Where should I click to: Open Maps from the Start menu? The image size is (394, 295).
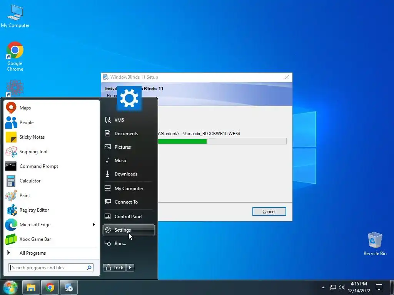coord(52,108)
